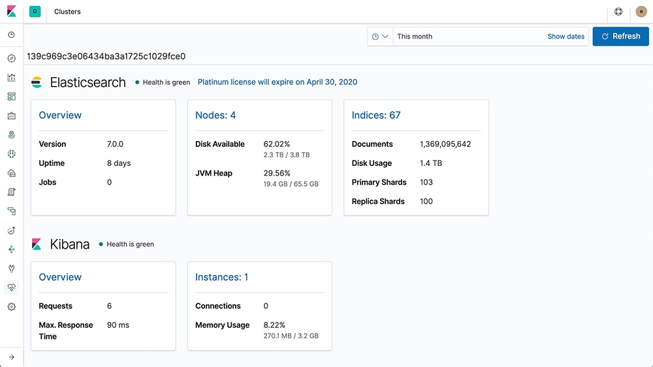The width and height of the screenshot is (653, 367).
Task: Open Dashboard icon in sidebar
Action: pyautogui.click(x=12, y=97)
